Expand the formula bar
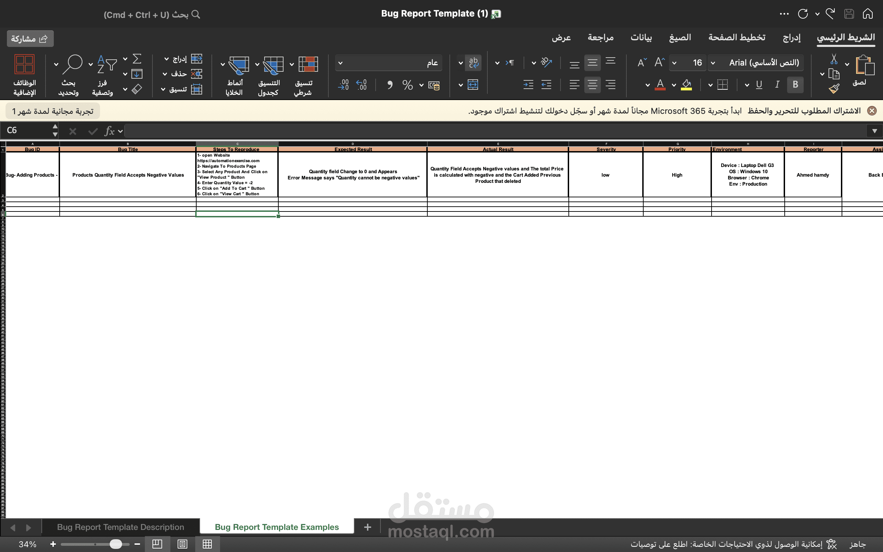Image resolution: width=883 pixels, height=552 pixels. pos(874,131)
